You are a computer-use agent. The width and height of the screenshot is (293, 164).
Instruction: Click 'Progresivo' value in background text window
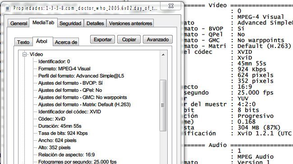[256, 116]
